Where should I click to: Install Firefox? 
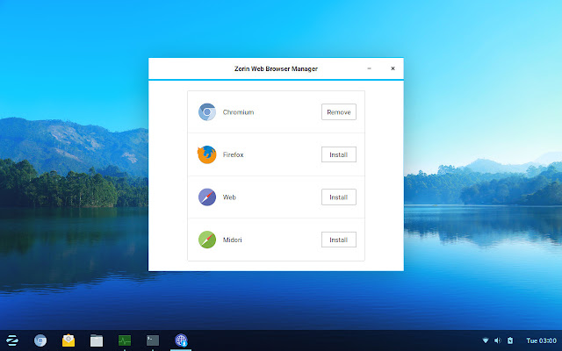pos(339,154)
